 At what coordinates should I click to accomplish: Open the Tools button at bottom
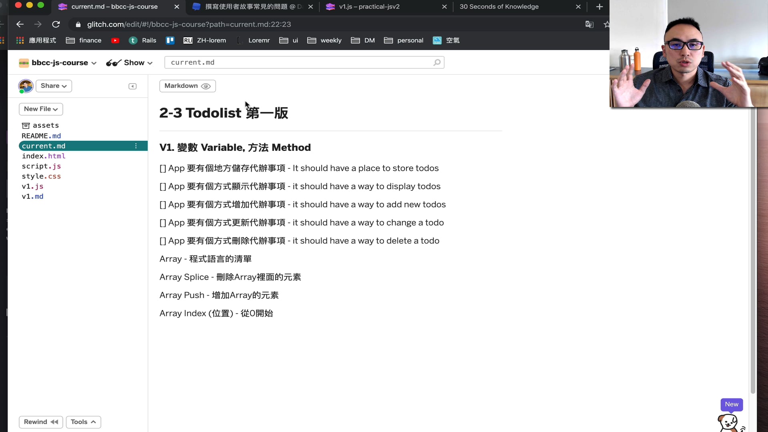83,422
